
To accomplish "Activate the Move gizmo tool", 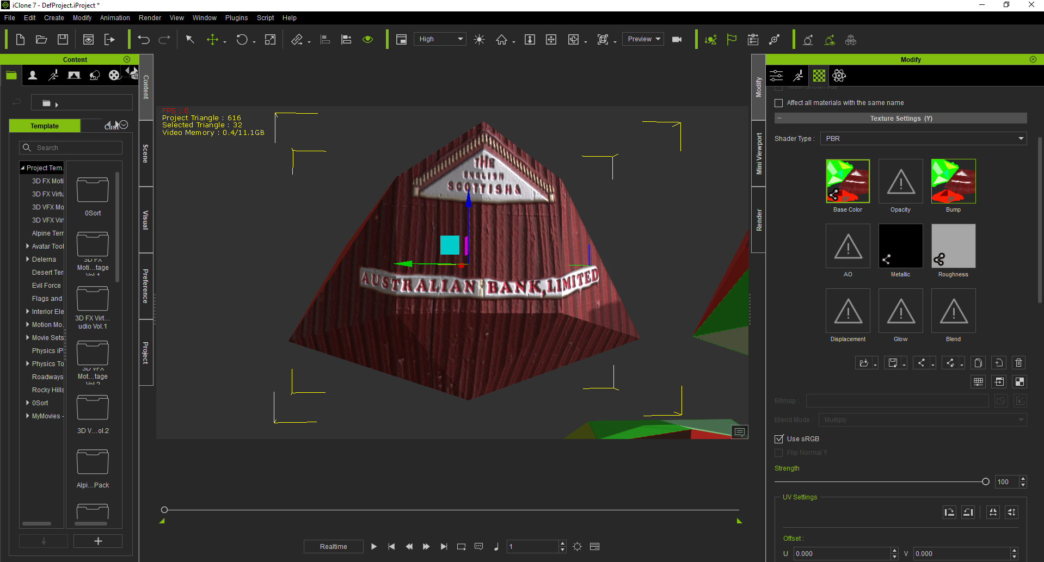I will click(212, 40).
